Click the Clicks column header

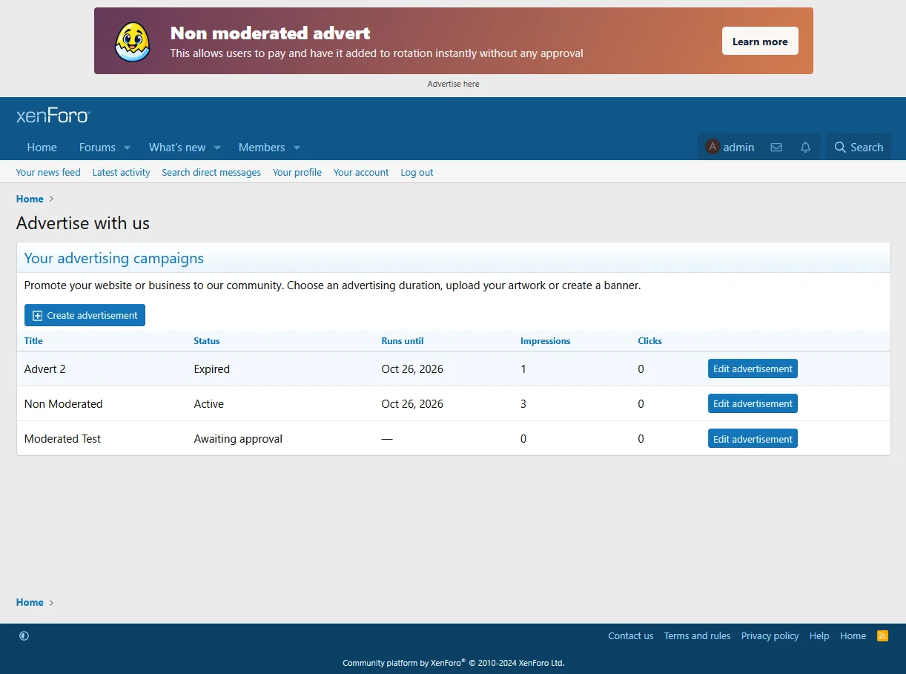click(x=650, y=341)
